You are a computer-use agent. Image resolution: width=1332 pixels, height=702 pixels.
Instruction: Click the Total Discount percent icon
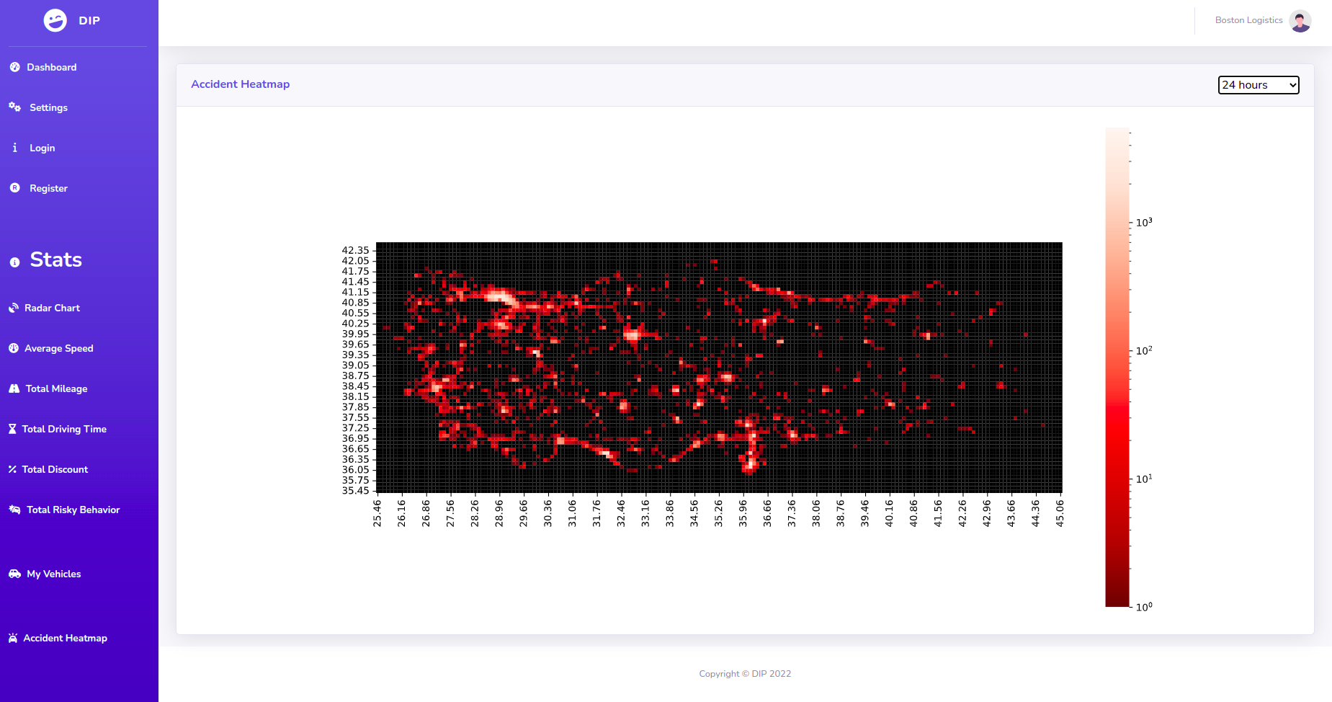click(x=12, y=469)
